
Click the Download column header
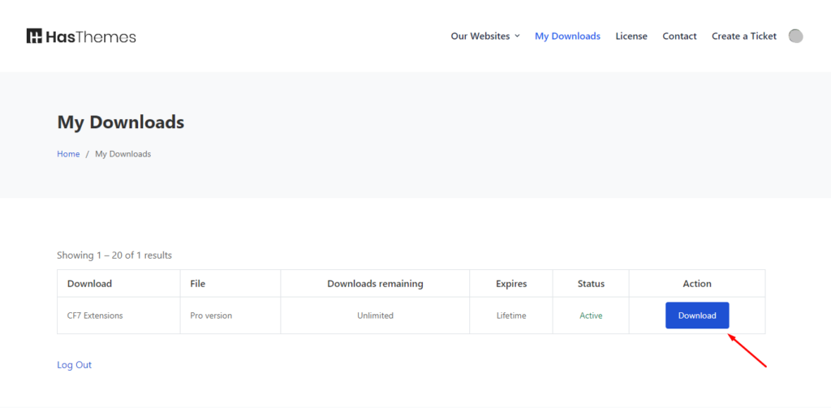(89, 284)
